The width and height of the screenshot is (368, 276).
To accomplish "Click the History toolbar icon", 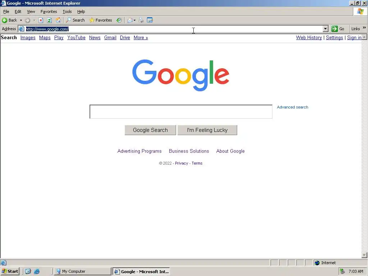I will tap(119, 20).
